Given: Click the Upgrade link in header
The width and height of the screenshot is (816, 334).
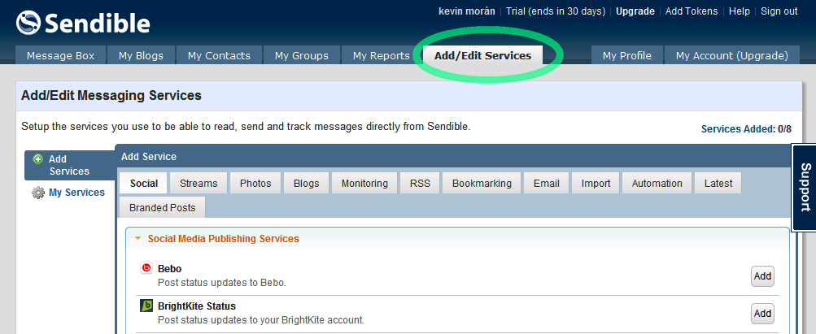Looking at the screenshot, I should pyautogui.click(x=635, y=11).
